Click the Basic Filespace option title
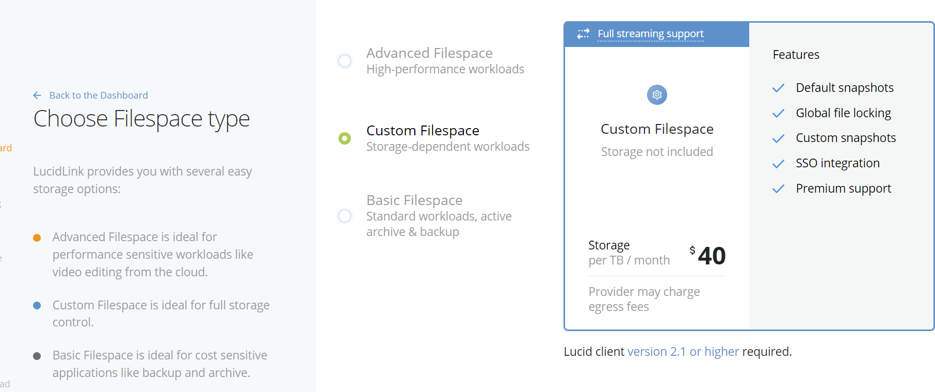This screenshot has width=935, height=392. pos(414,200)
